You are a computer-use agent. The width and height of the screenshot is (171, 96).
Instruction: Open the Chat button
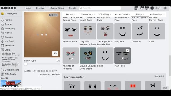[165, 88]
